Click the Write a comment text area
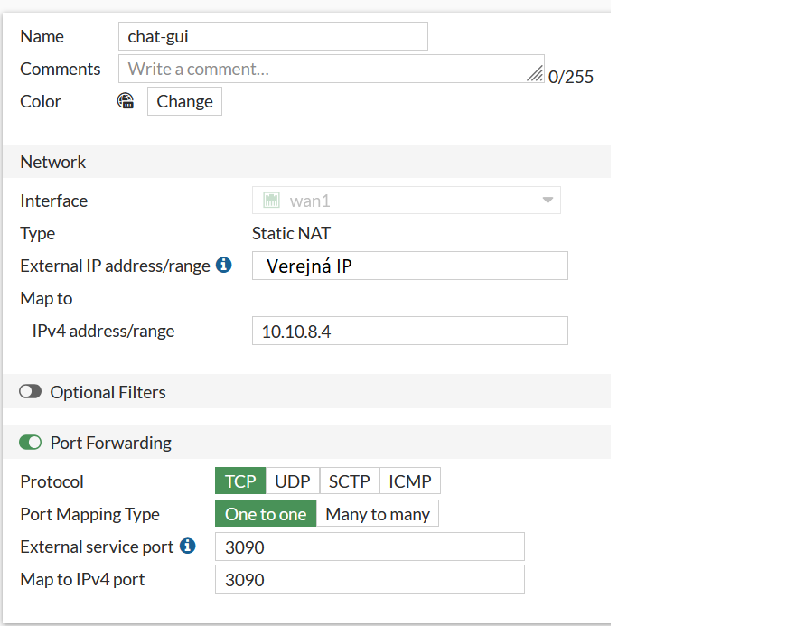The height and width of the screenshot is (626, 796). (325, 69)
